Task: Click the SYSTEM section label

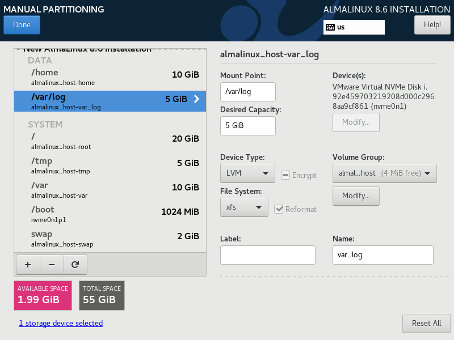Action: 45,124
